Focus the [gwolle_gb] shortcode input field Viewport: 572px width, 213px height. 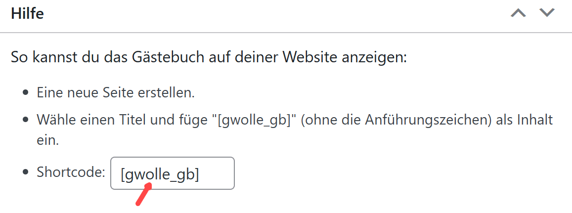coord(172,173)
